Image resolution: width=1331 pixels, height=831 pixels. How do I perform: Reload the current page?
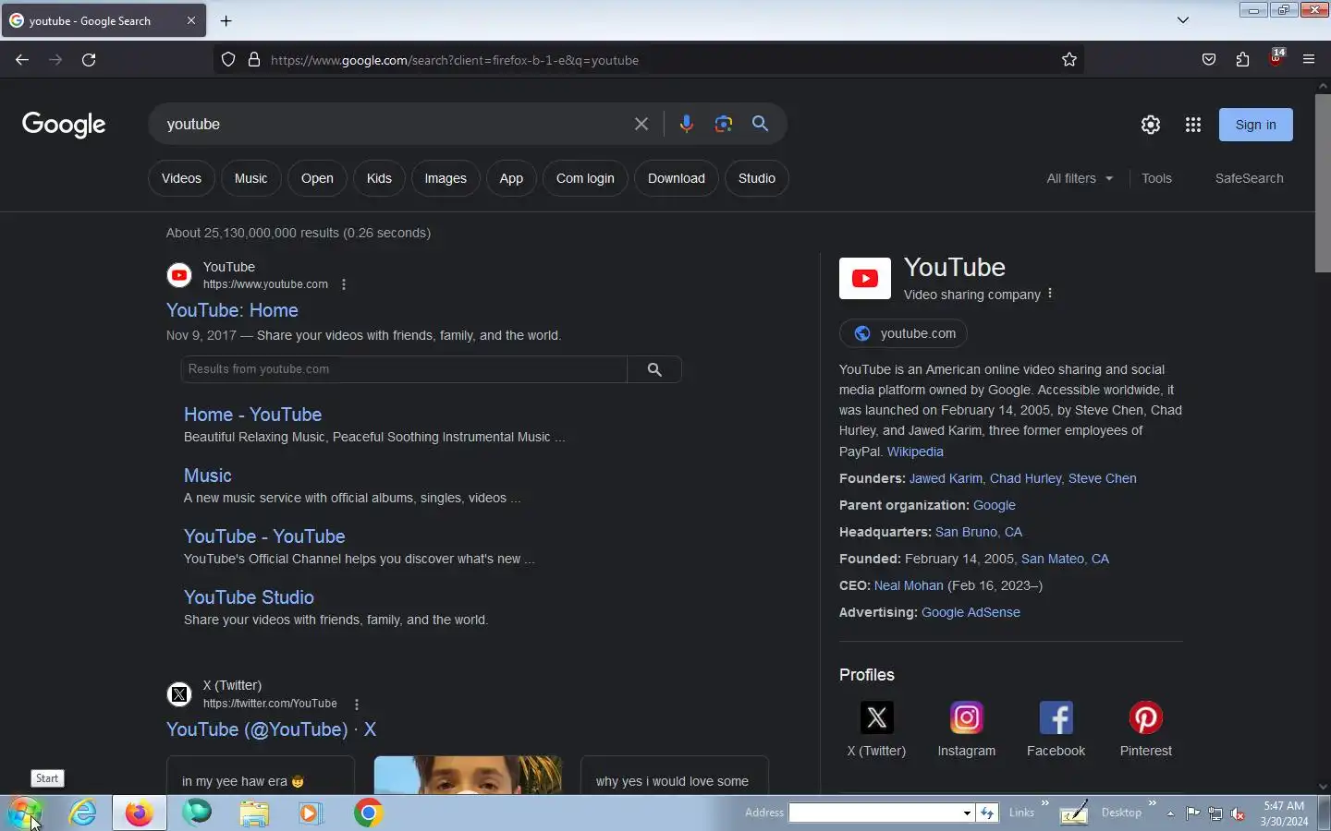pos(89,60)
